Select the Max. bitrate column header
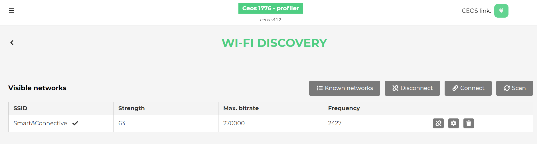Image resolution: width=537 pixels, height=144 pixels. point(241,108)
